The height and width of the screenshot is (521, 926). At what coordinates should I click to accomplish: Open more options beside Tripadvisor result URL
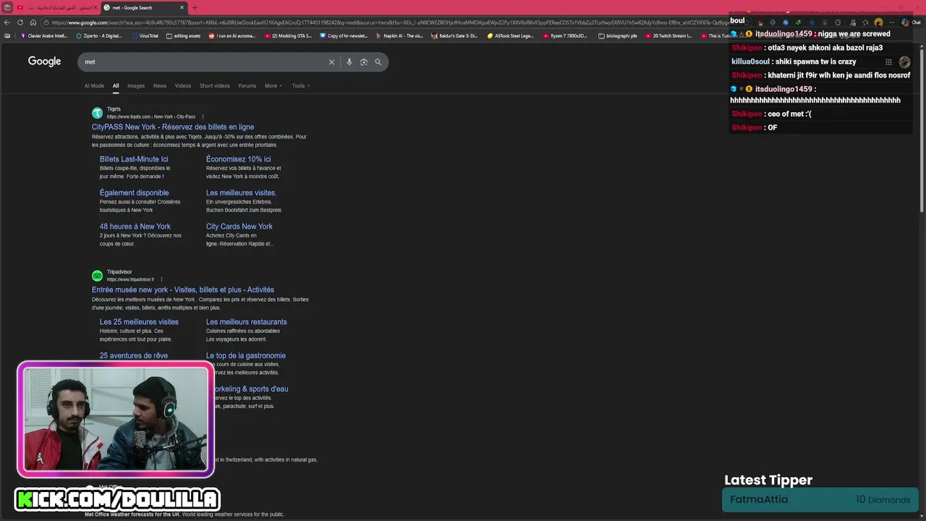(161, 279)
